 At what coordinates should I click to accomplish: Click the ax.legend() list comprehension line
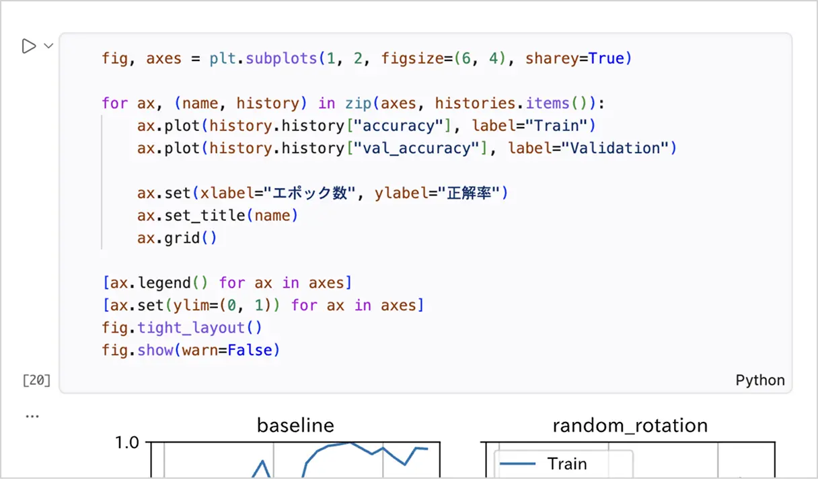(x=227, y=283)
